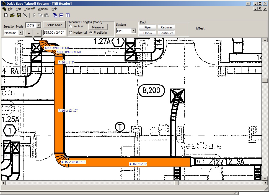Click the Tile Horizontally windows icon

(61, 15)
